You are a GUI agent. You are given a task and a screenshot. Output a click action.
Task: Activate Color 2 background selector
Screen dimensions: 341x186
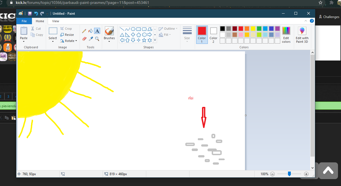point(213,34)
